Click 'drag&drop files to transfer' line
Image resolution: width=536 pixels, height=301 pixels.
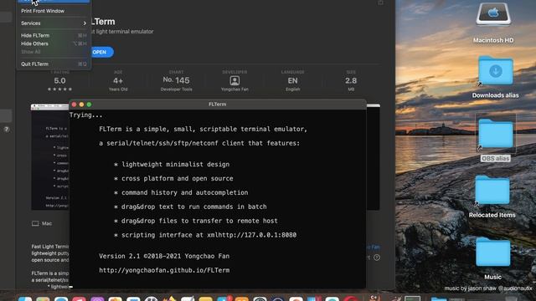[195, 221]
